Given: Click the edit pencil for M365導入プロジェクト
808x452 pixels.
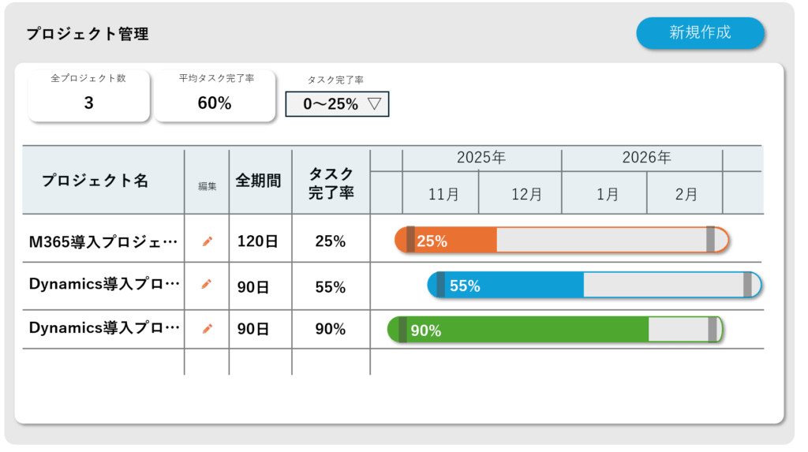Looking at the screenshot, I should point(207,241).
